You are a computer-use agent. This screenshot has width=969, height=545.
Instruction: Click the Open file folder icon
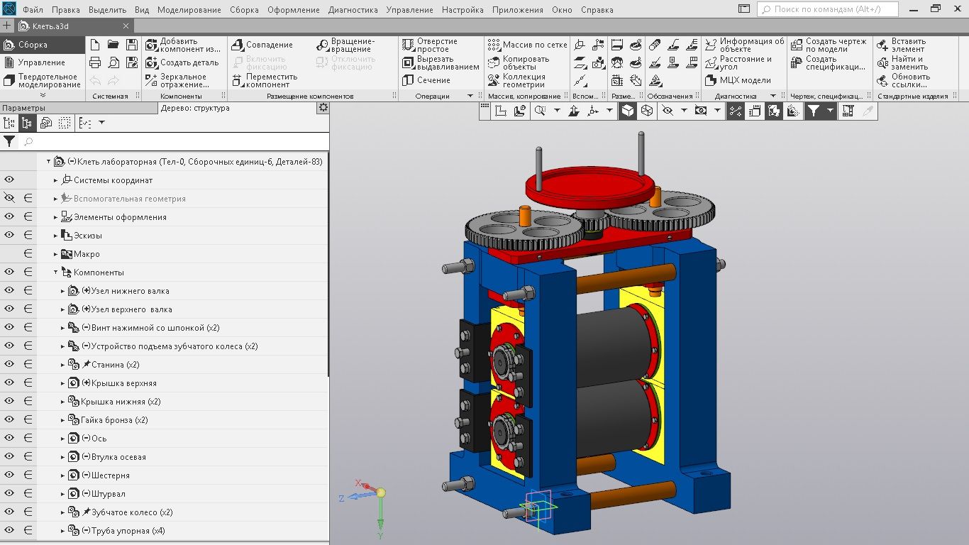click(113, 45)
